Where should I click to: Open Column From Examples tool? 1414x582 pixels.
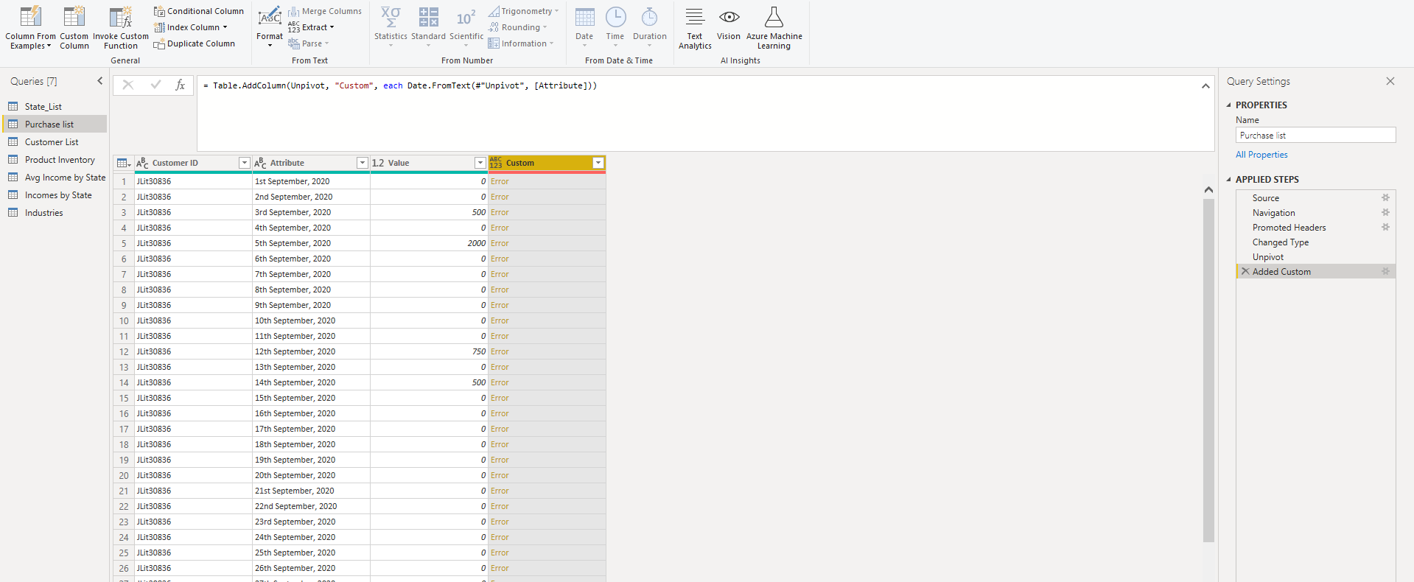(x=30, y=27)
